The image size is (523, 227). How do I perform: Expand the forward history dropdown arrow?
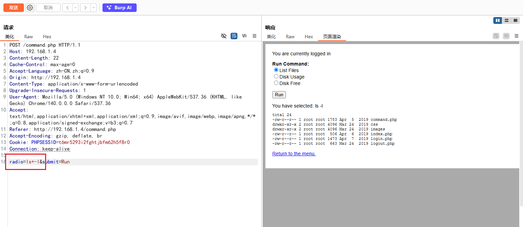94,8
